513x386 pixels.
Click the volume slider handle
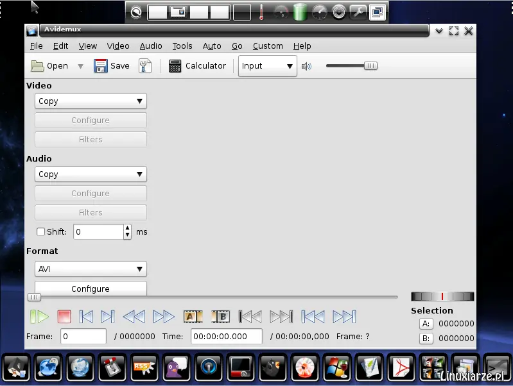click(x=370, y=66)
